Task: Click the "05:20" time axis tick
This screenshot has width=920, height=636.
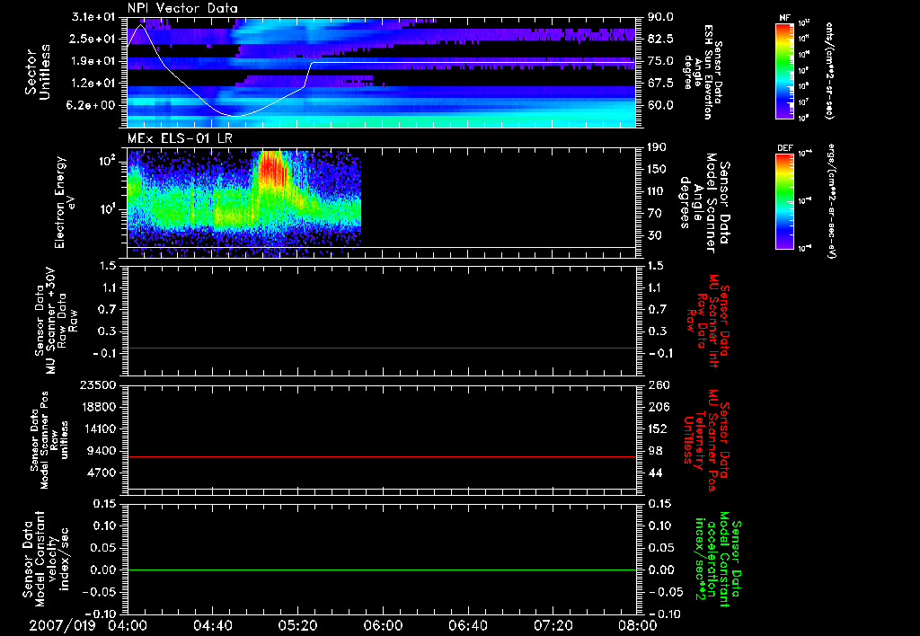Action: coord(297,625)
